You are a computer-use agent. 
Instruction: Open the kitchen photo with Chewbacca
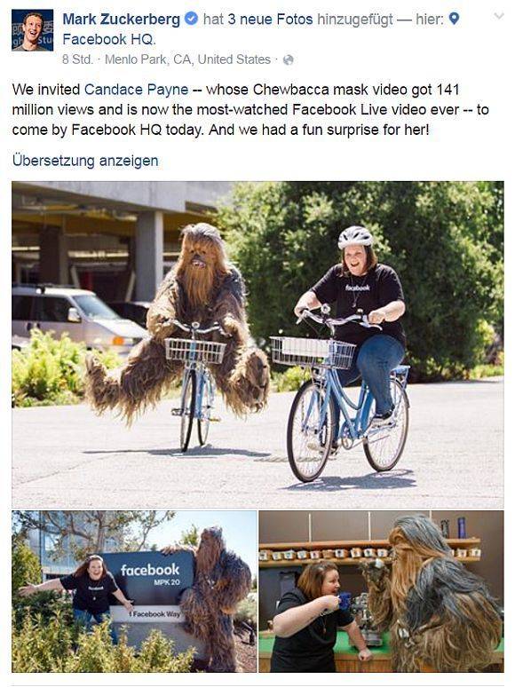[x=381, y=591]
